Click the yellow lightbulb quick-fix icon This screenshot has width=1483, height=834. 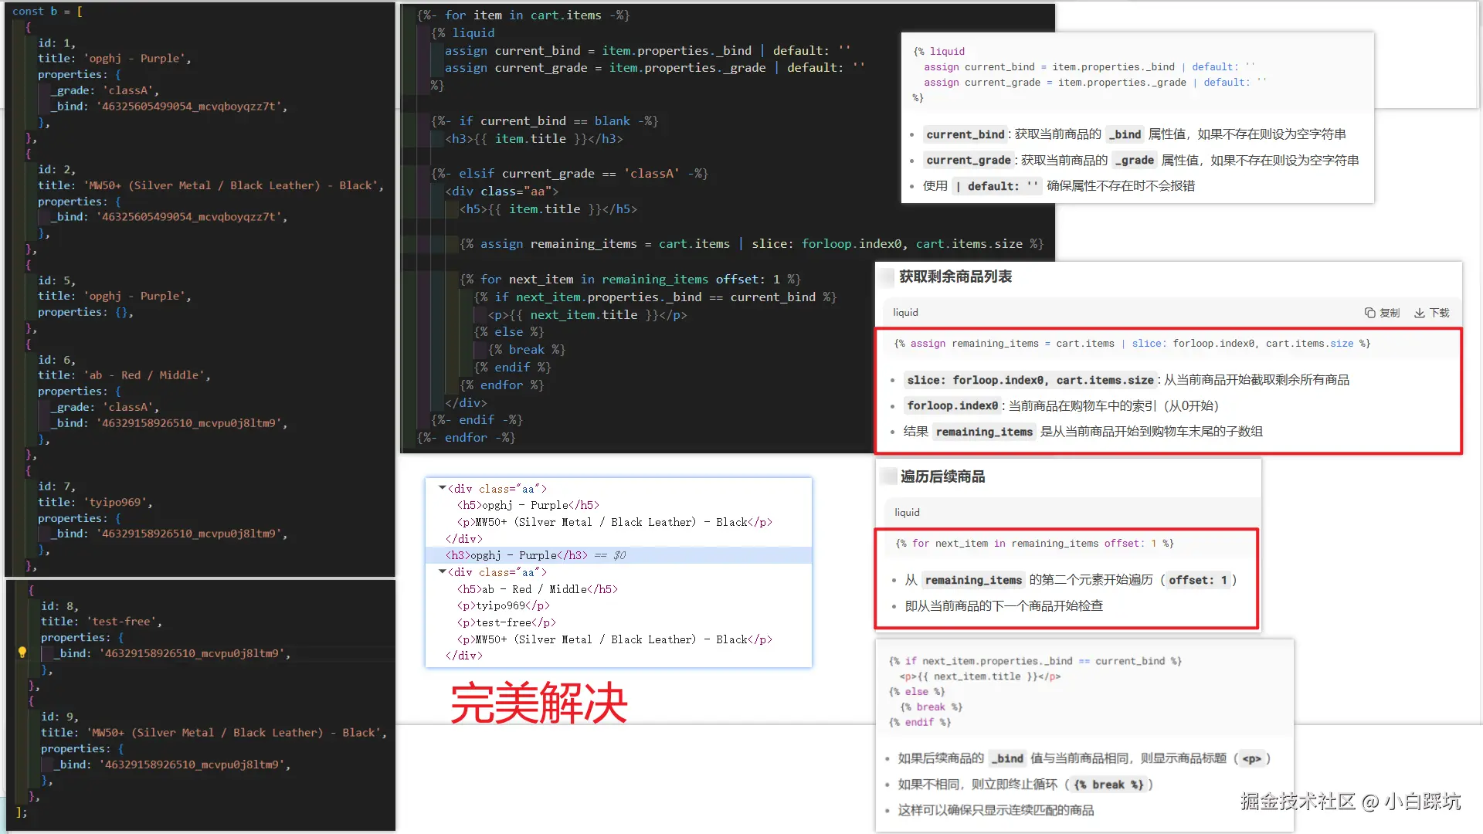click(x=22, y=653)
